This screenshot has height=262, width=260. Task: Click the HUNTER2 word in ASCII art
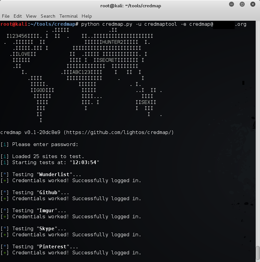coord(113,42)
